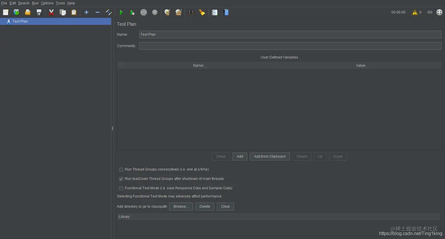Click the Reset Search icon
This screenshot has height=239, width=445.
202,12
